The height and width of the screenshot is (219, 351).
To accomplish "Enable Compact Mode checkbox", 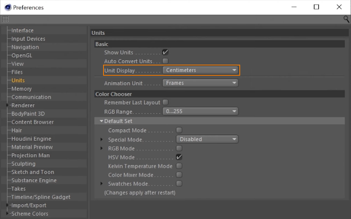I will 179,130.
